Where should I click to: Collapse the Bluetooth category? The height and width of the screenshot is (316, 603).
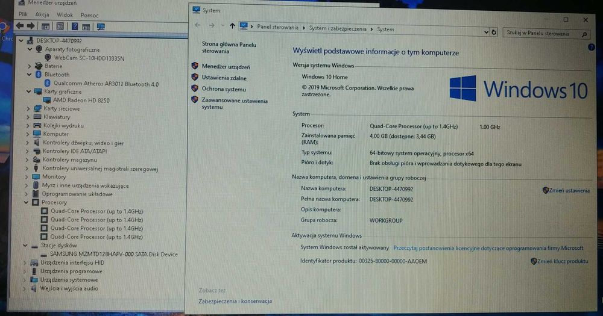[29, 75]
